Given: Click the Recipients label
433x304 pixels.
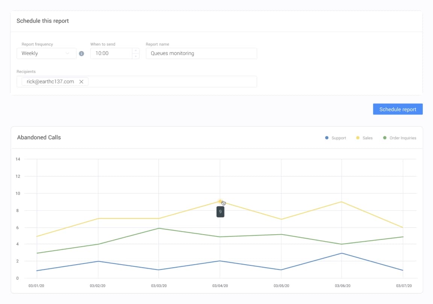Looking at the screenshot, I should [x=26, y=71].
